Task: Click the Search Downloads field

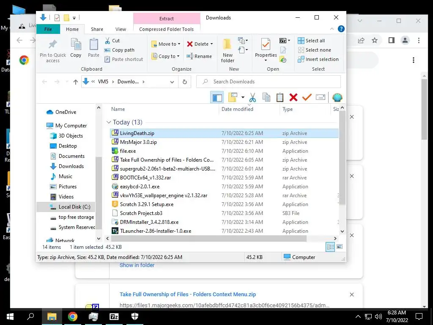Action: click(269, 82)
